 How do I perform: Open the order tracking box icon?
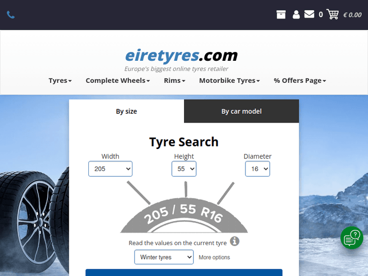(281, 15)
